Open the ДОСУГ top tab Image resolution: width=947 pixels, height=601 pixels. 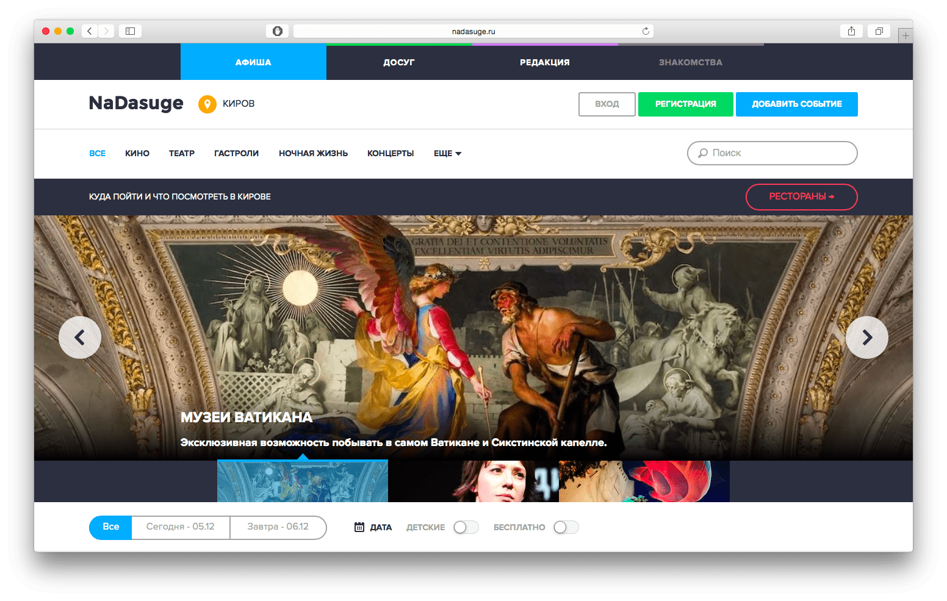399,62
